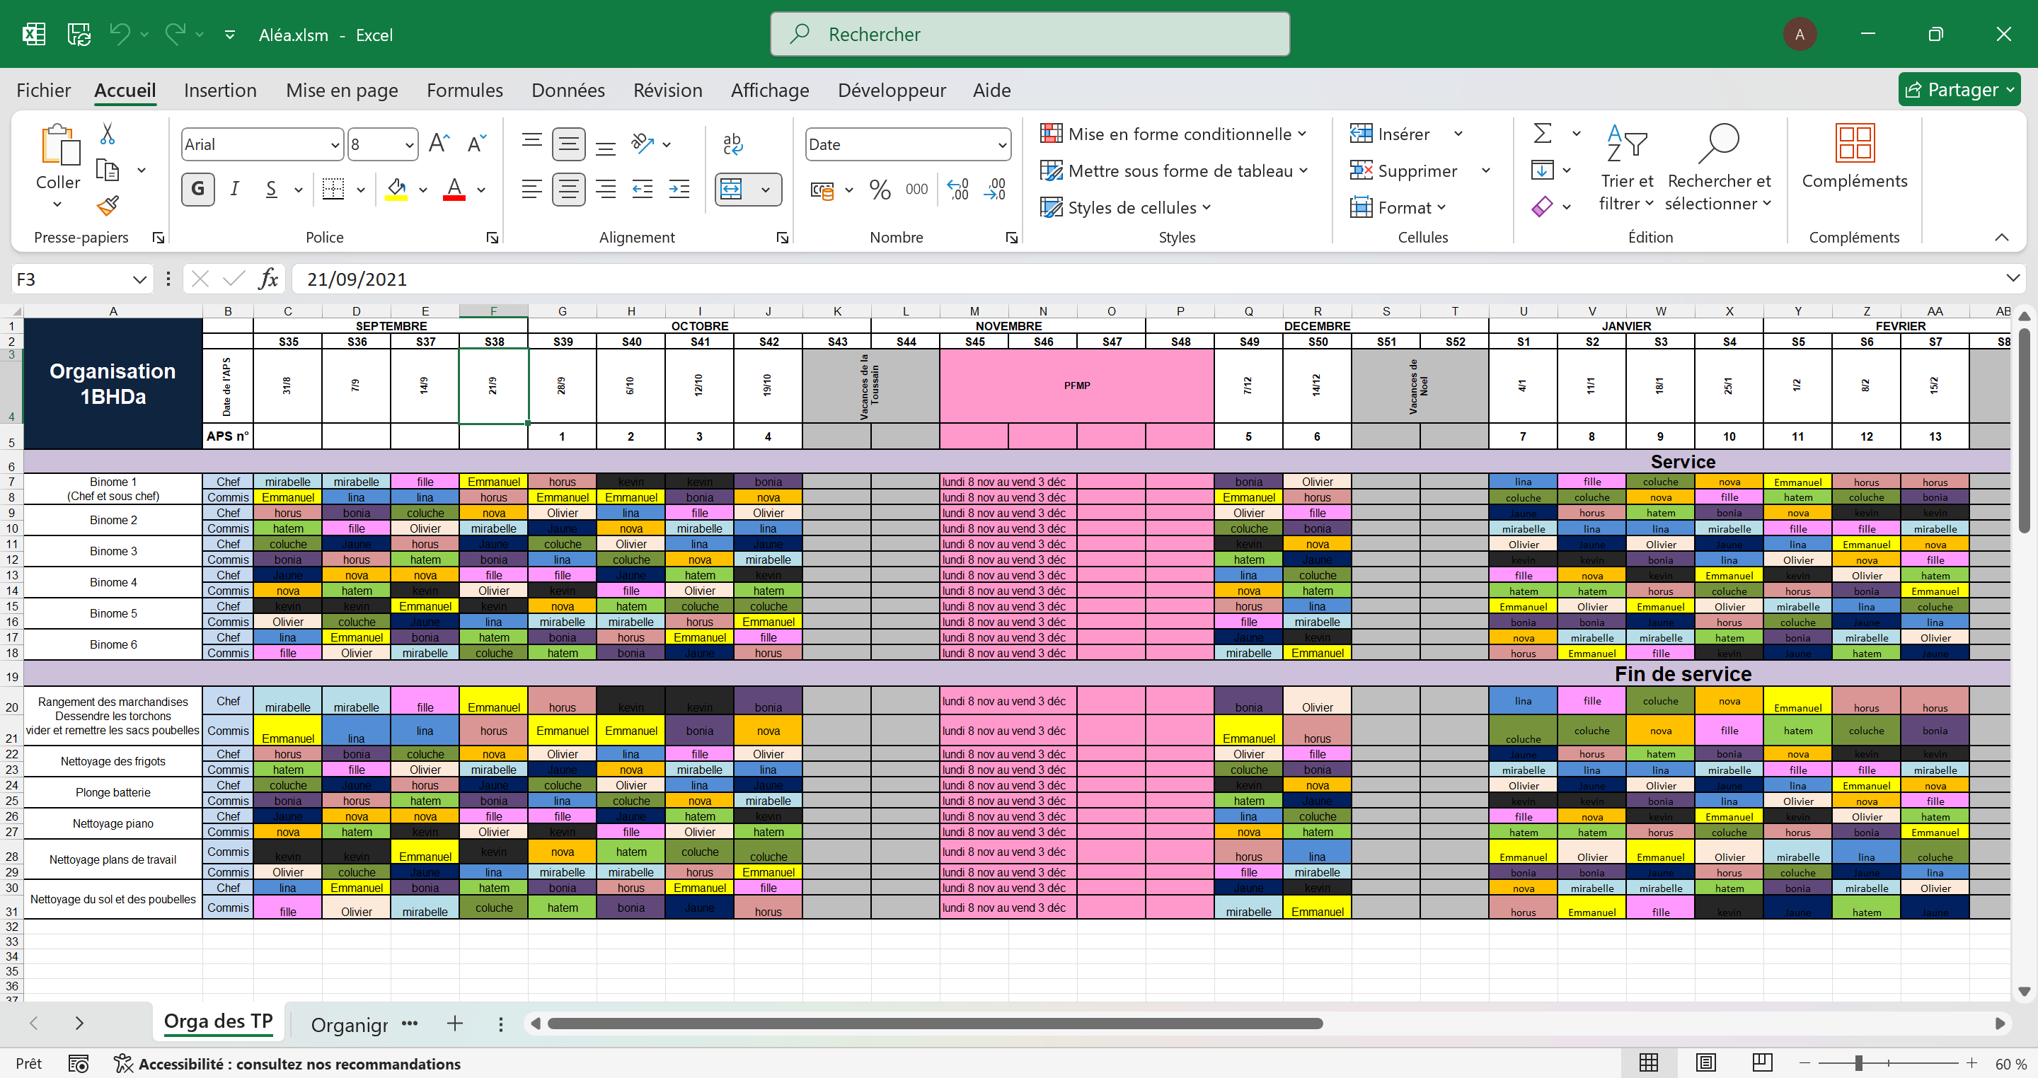Click the Increase Font Size icon
The height and width of the screenshot is (1078, 2038).
pos(438,144)
